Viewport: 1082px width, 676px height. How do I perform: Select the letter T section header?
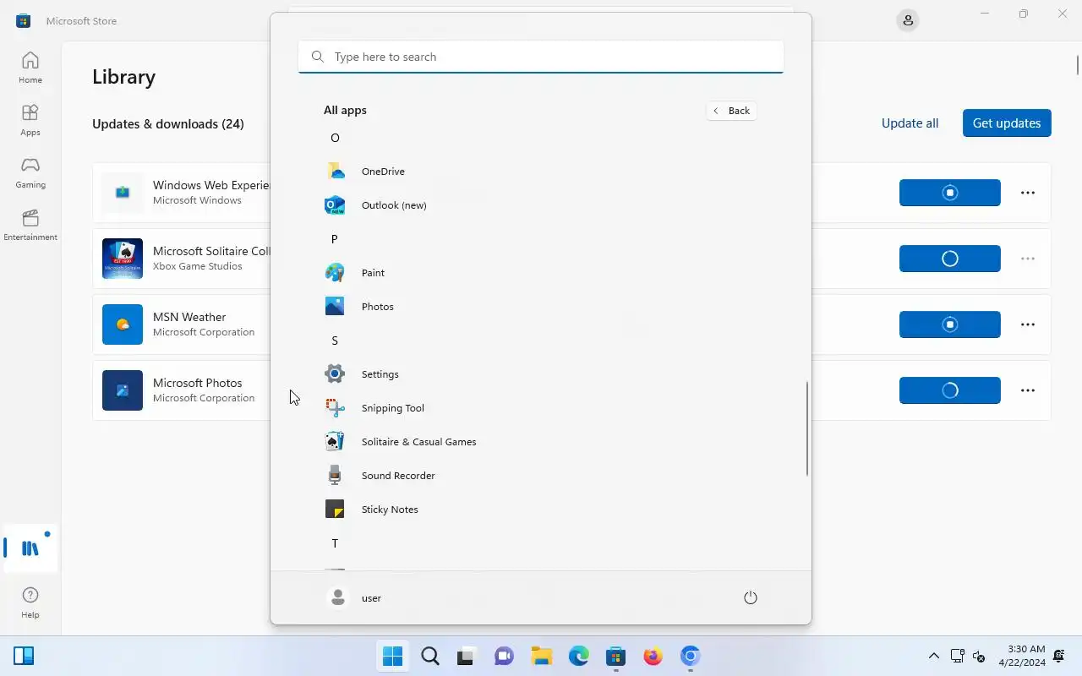pos(335,543)
